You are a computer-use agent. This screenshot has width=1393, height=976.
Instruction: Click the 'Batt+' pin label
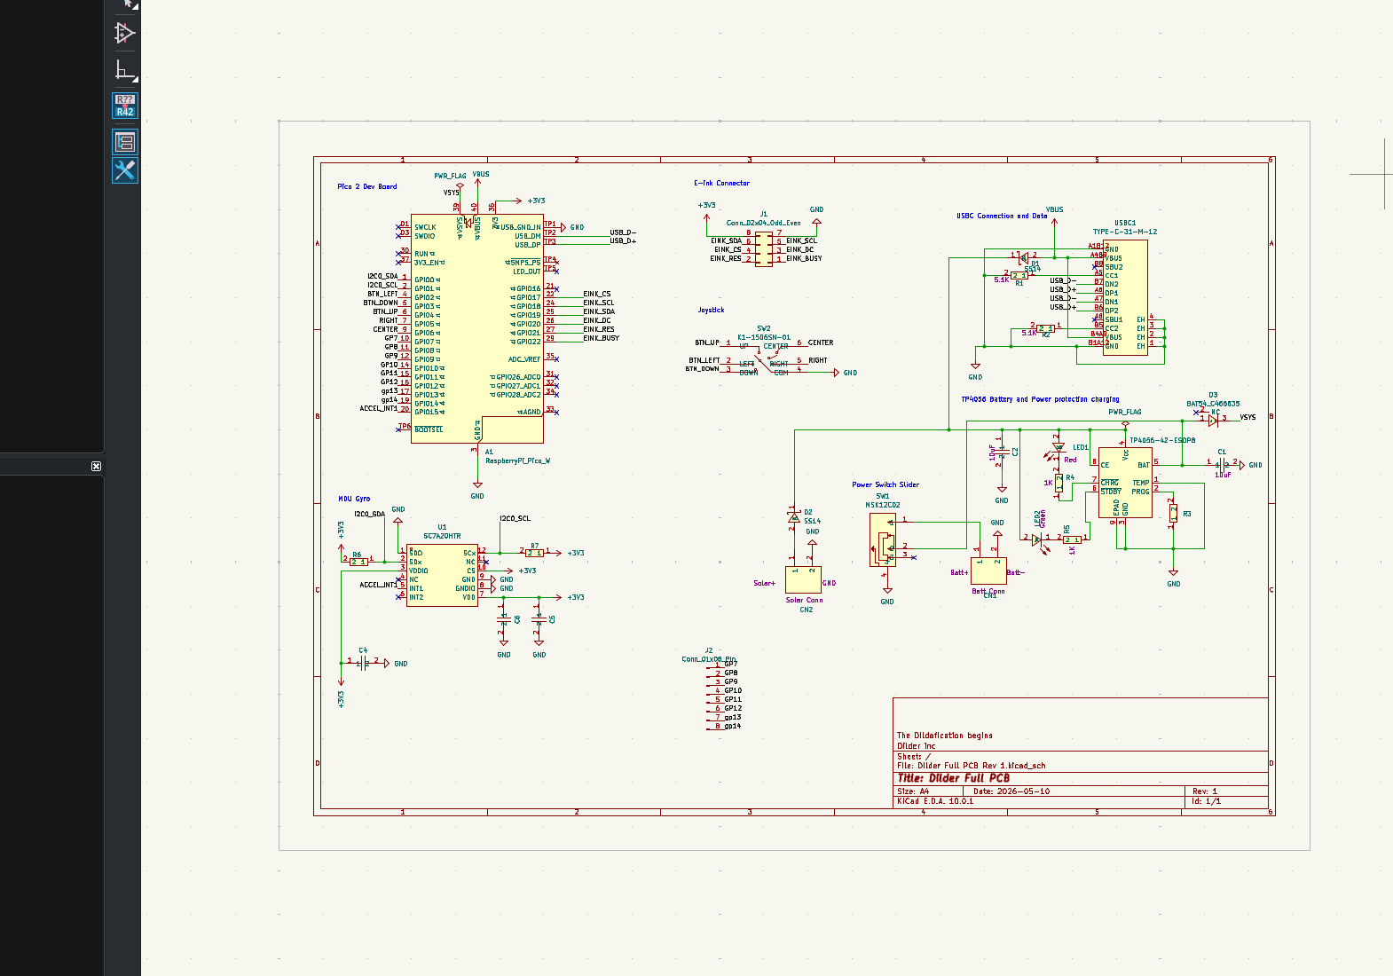coord(959,572)
